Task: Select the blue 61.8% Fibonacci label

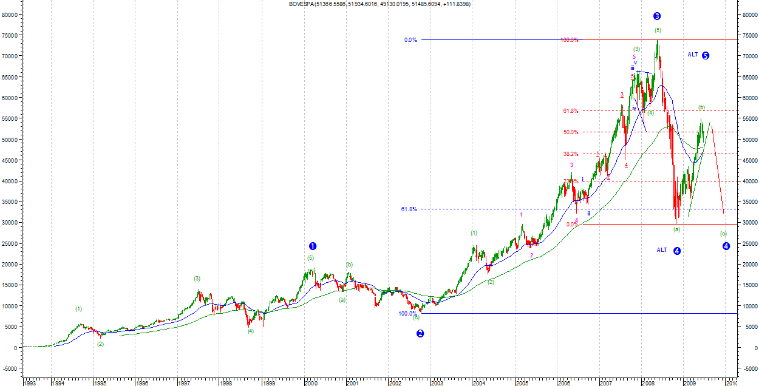Action: pyautogui.click(x=409, y=209)
